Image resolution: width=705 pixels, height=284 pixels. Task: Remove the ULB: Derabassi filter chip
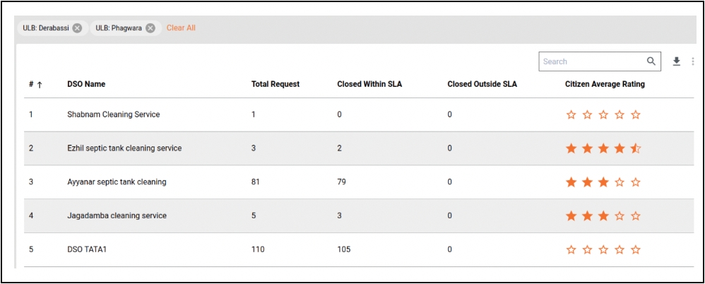[x=77, y=28]
